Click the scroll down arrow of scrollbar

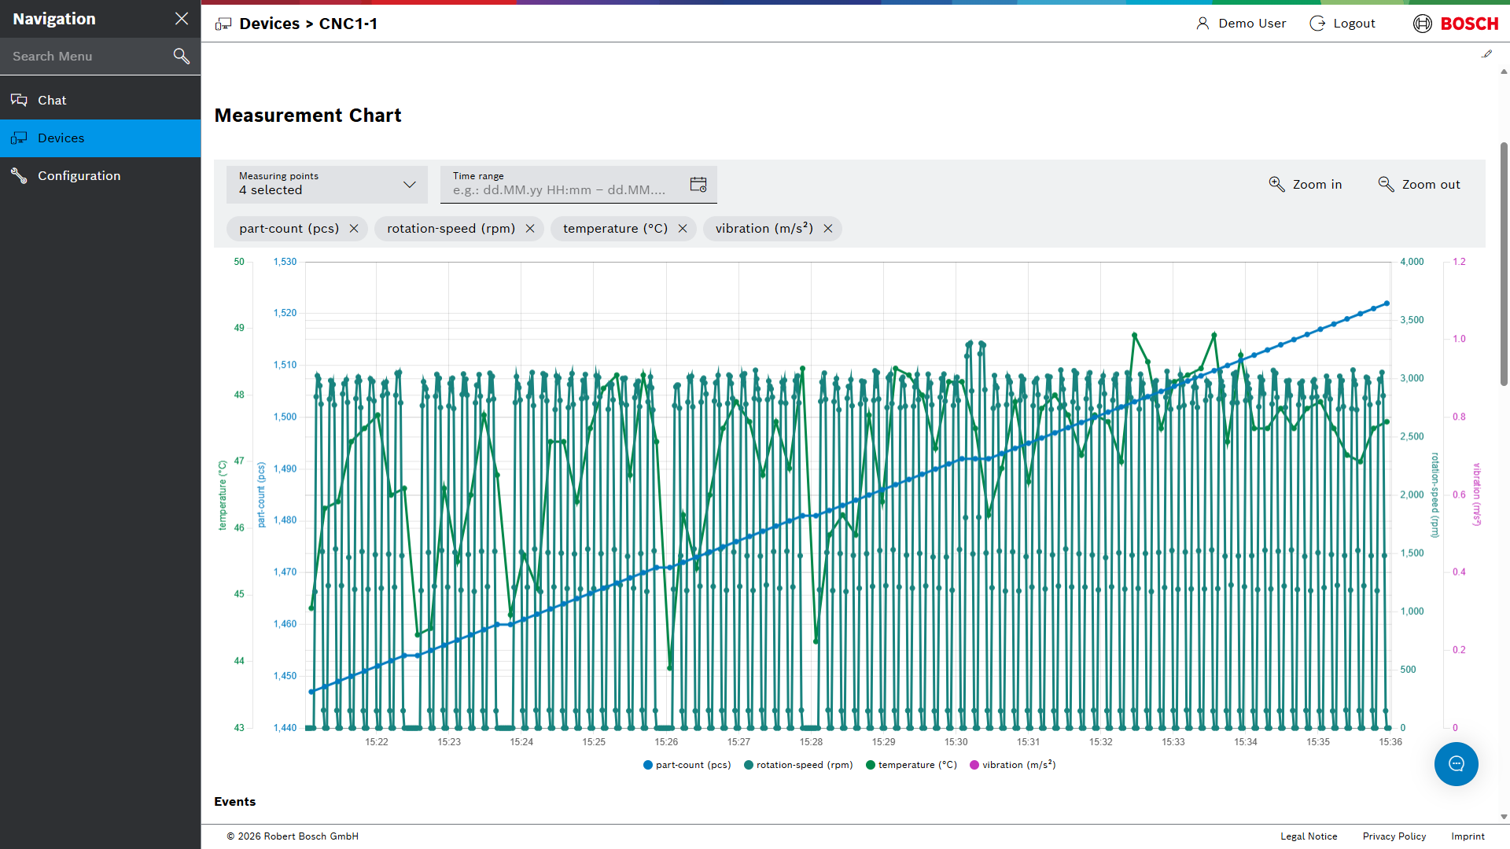pyautogui.click(x=1504, y=817)
